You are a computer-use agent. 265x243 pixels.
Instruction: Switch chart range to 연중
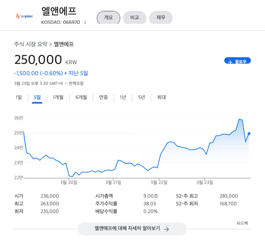tap(103, 97)
